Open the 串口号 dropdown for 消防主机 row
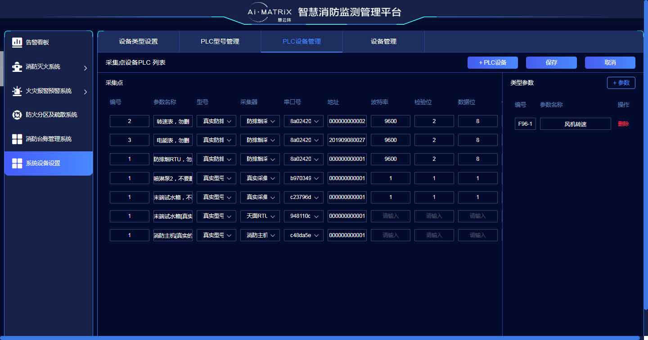 303,235
